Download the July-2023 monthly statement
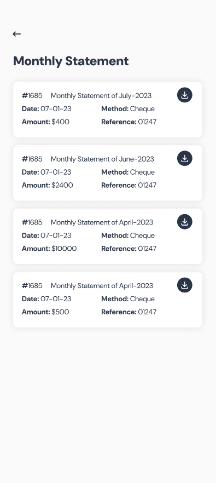Viewport: 216px width, 483px height. tap(185, 95)
